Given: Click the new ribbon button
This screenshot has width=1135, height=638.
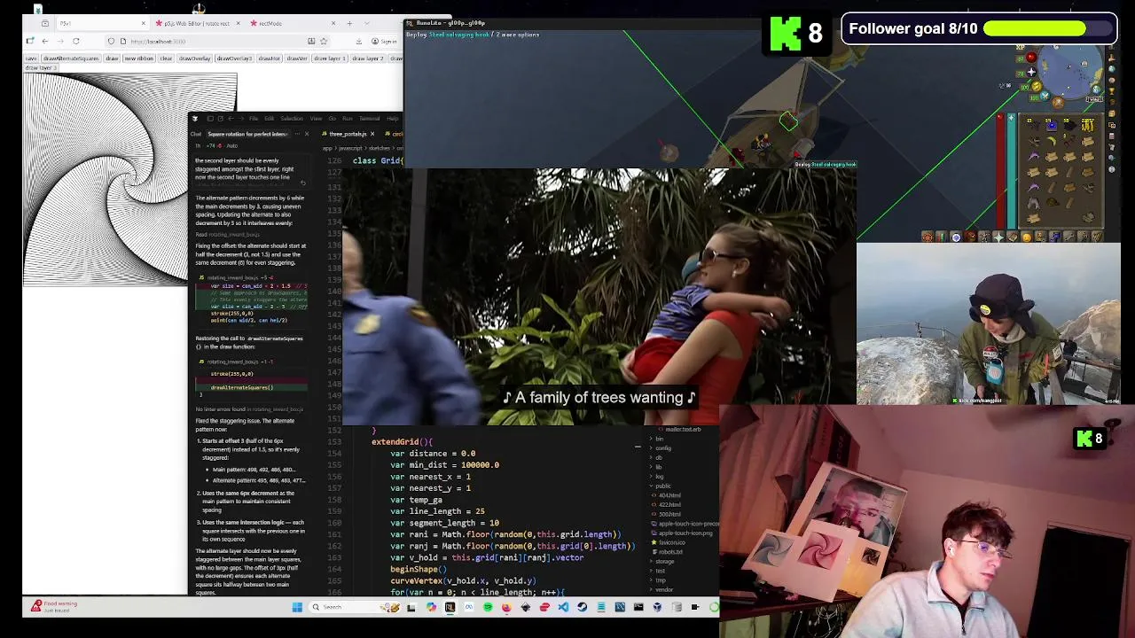Looking at the screenshot, I should 139,58.
